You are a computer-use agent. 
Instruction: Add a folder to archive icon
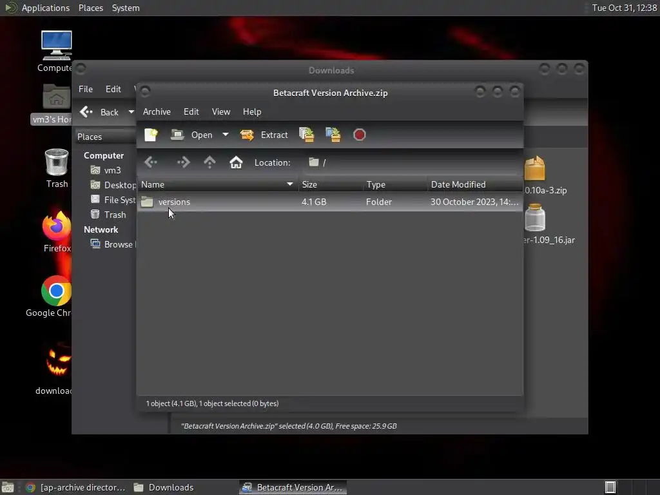click(x=333, y=135)
